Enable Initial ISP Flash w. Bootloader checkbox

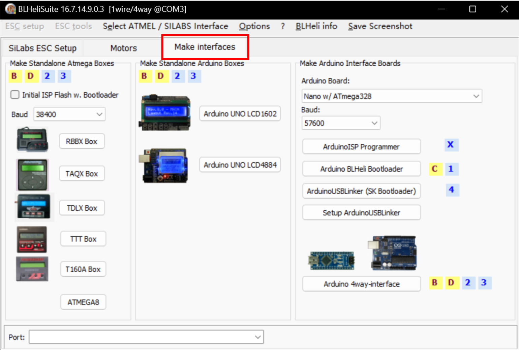click(15, 95)
